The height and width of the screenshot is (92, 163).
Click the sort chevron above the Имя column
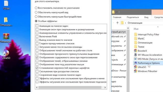click(158, 27)
